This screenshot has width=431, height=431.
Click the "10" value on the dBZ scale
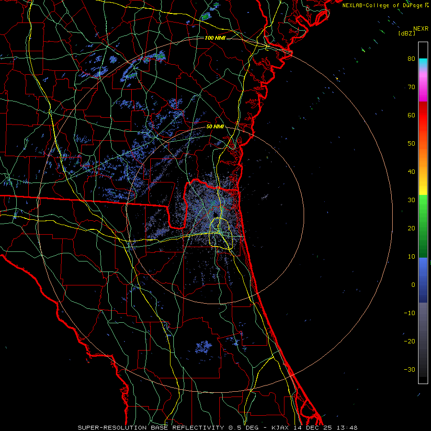click(411, 257)
